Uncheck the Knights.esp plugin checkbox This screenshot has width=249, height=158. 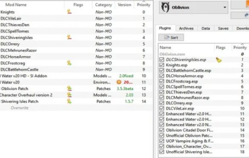pos(162,65)
